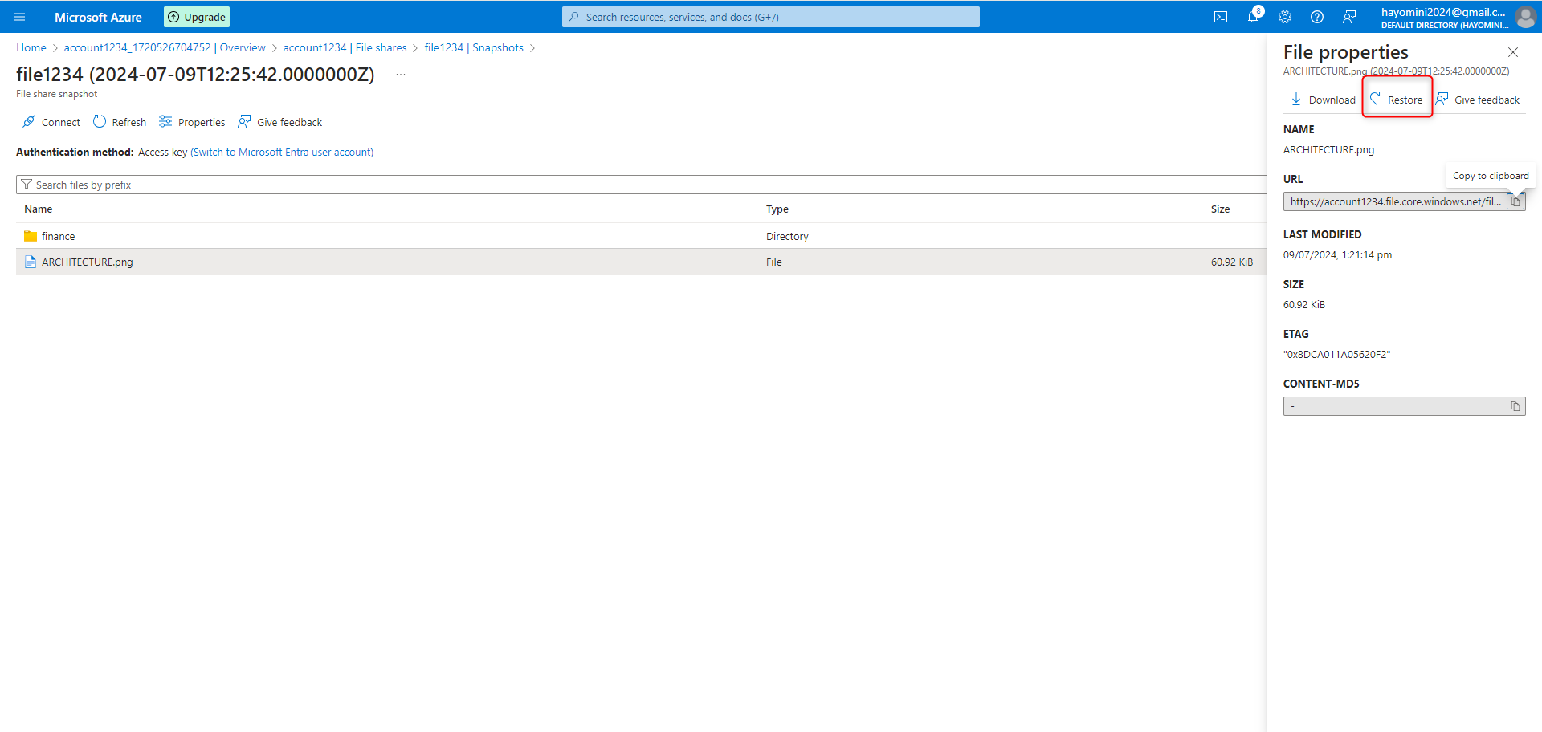Screen dimensions: 1542x732
Task: Click the 60.92 KiB size in properties
Action: click(1304, 305)
